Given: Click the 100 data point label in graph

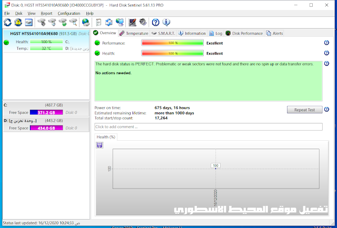Looking at the screenshot, I should click(x=215, y=165).
